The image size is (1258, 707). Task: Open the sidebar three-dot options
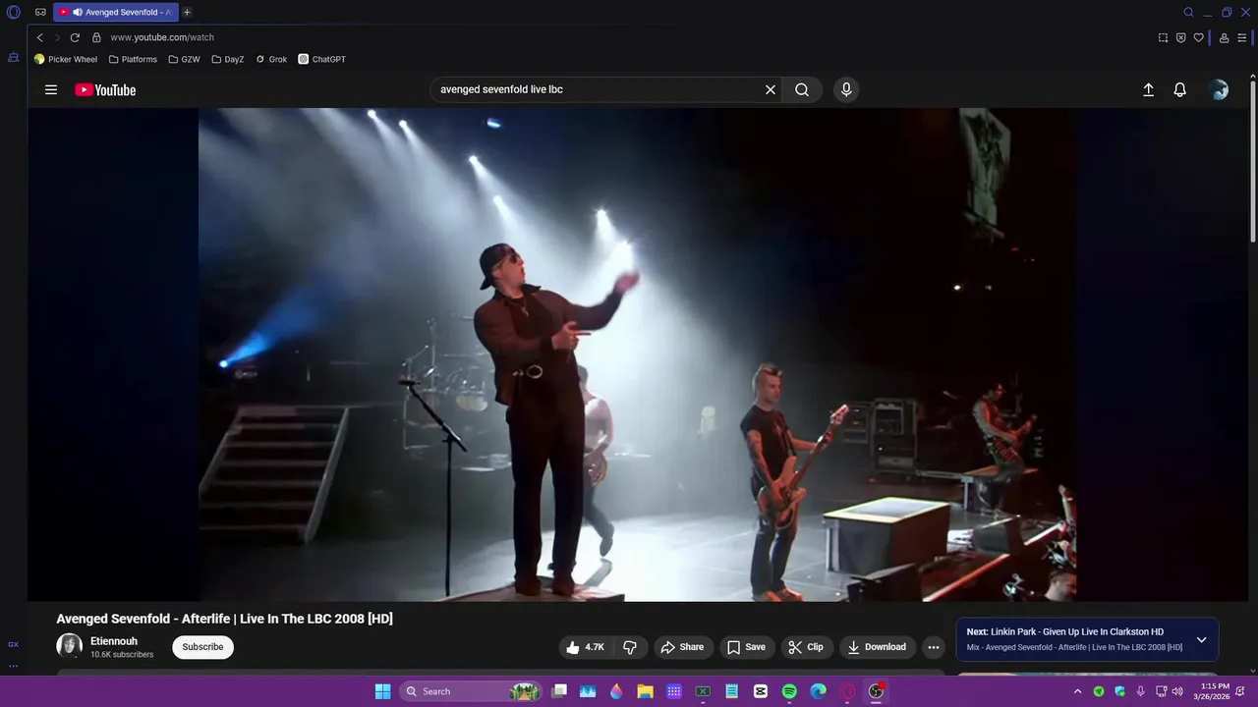coord(14,666)
